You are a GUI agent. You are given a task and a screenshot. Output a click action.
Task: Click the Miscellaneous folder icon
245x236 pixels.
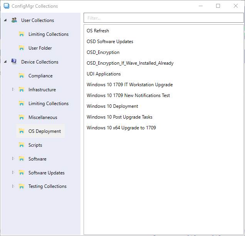pos(22,117)
